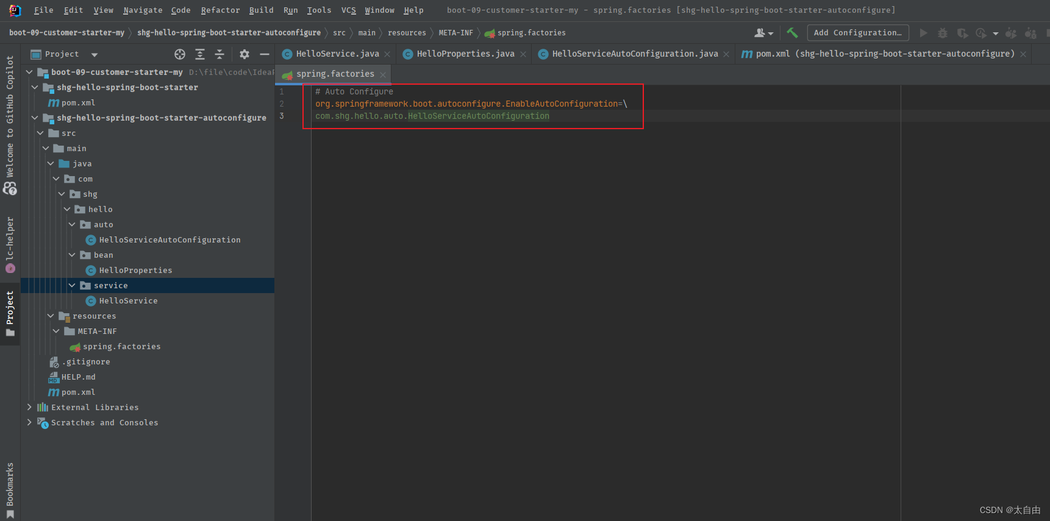Click Expand All icon in Project panel
Screen dimensions: 1050x521
(199, 54)
